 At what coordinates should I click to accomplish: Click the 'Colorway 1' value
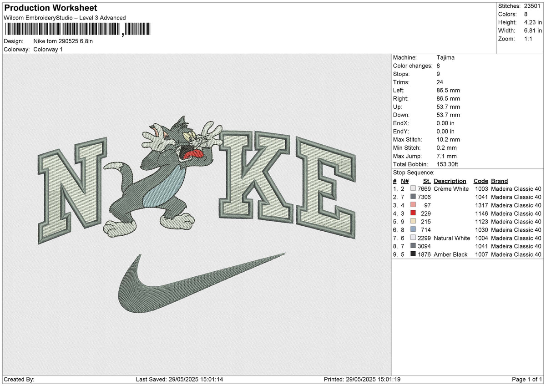click(48, 49)
